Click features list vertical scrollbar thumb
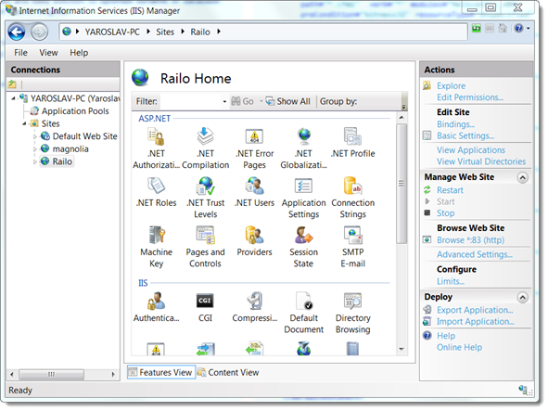 401,184
